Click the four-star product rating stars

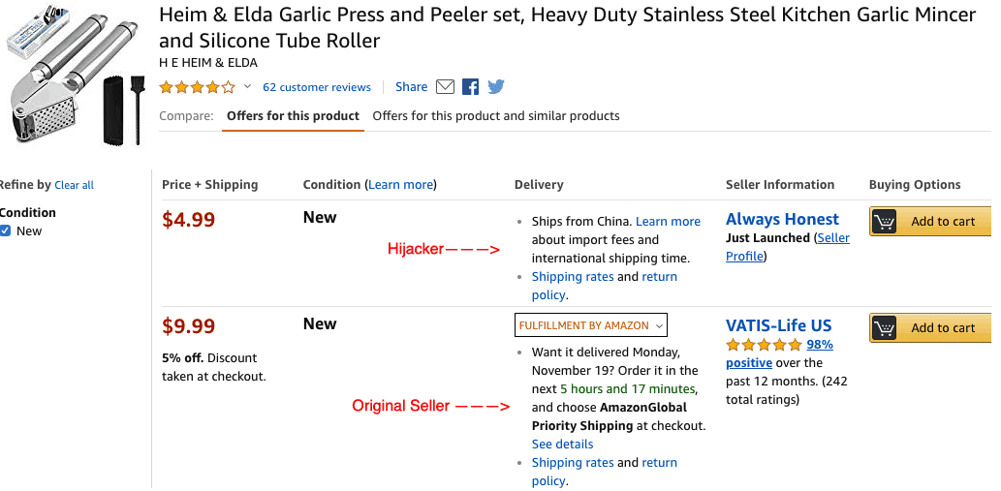(x=197, y=87)
